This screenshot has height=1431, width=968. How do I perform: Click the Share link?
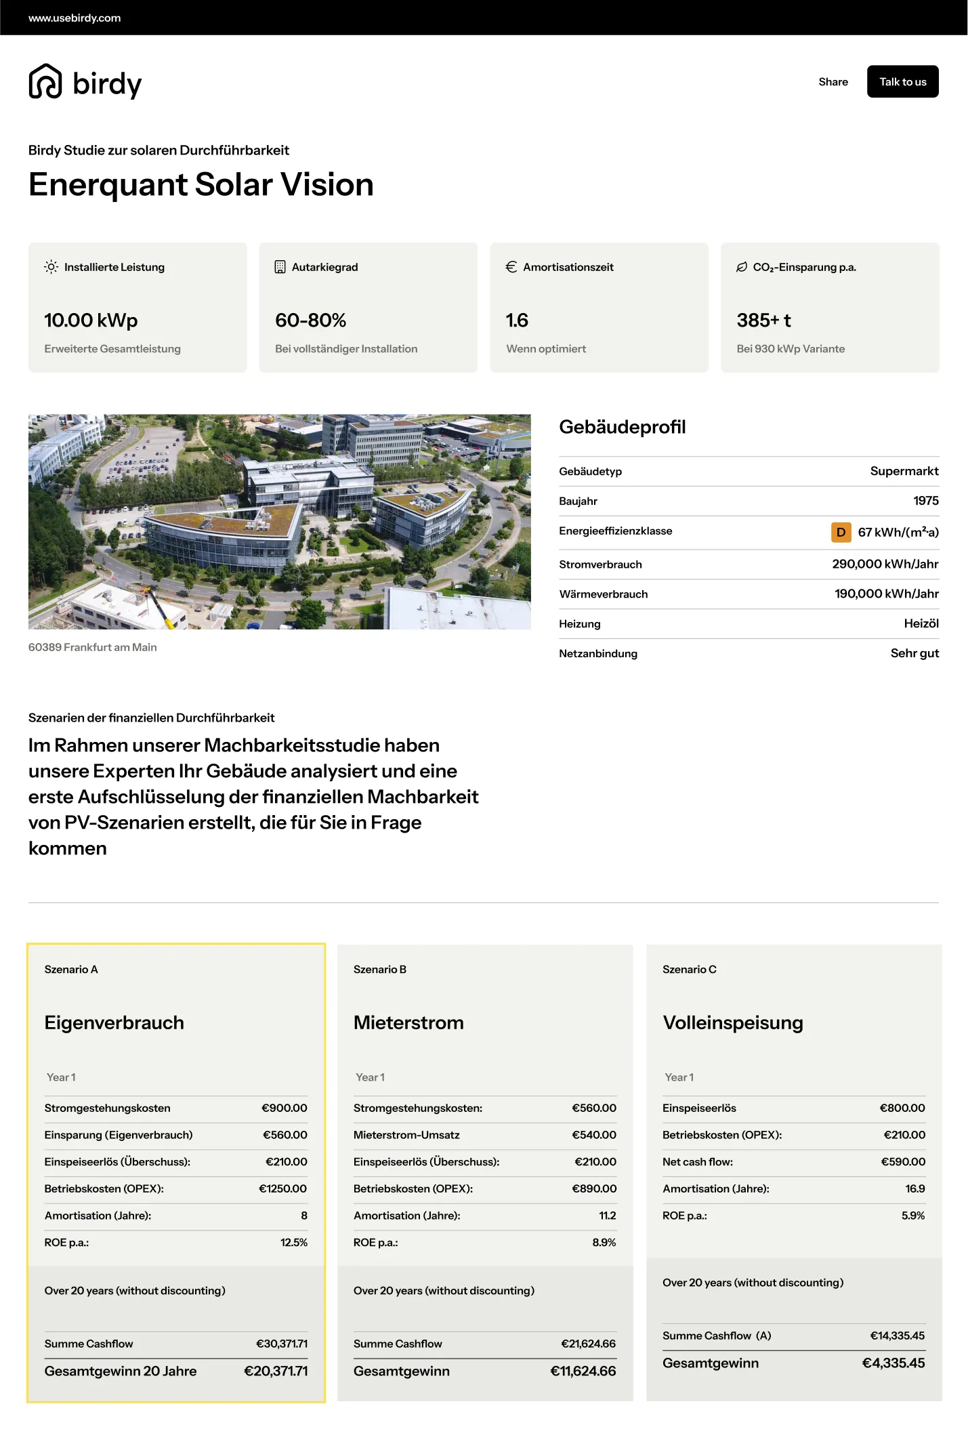click(x=833, y=82)
